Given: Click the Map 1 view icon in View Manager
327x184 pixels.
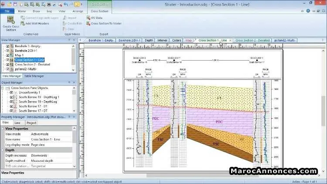Looking at the screenshot, I should point(12,55).
